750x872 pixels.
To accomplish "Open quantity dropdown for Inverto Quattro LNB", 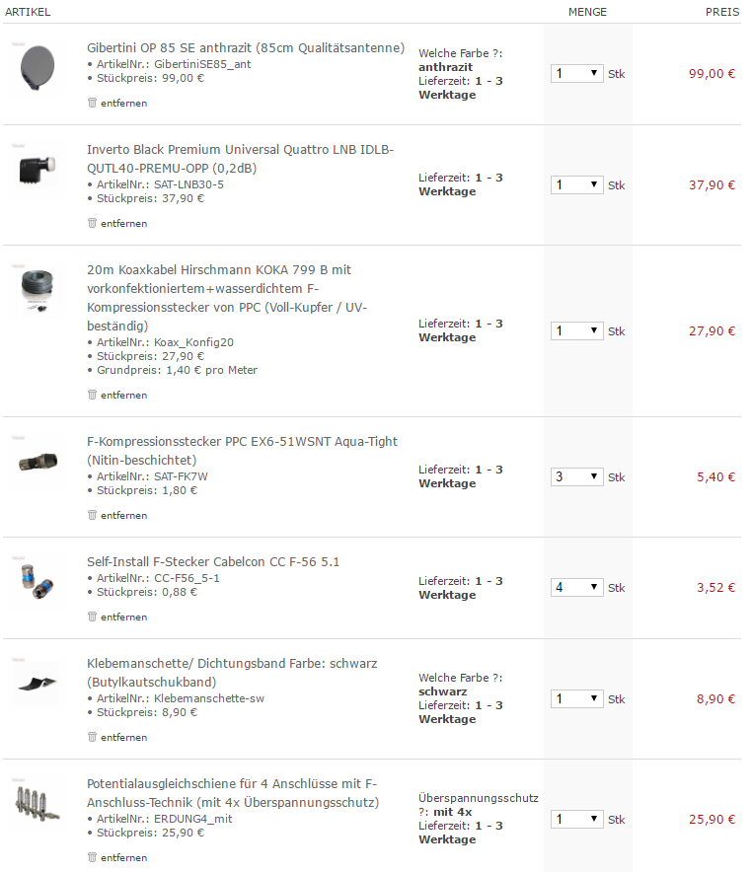I will pos(576,184).
